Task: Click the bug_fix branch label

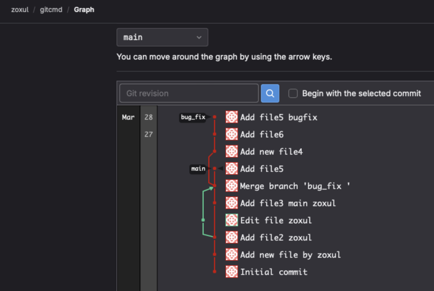Action: [193, 117]
